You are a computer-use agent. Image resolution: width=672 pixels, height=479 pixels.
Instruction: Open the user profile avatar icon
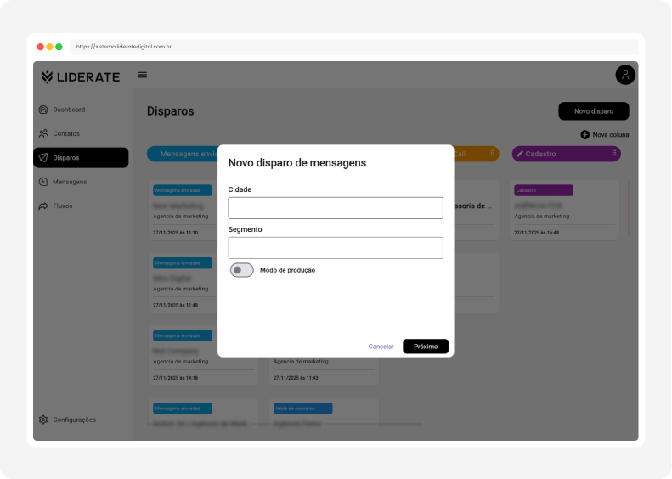click(x=625, y=75)
